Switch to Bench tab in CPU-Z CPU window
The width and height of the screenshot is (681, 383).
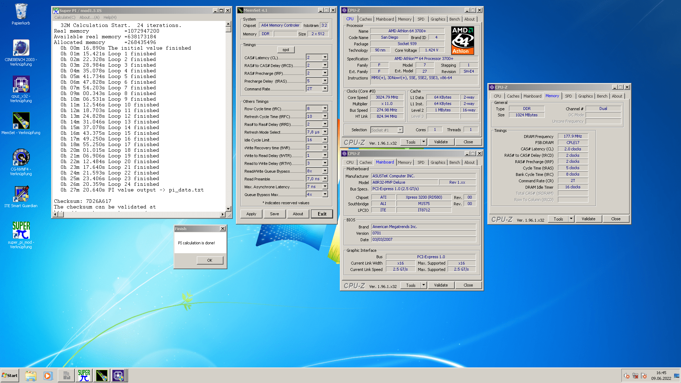point(454,19)
